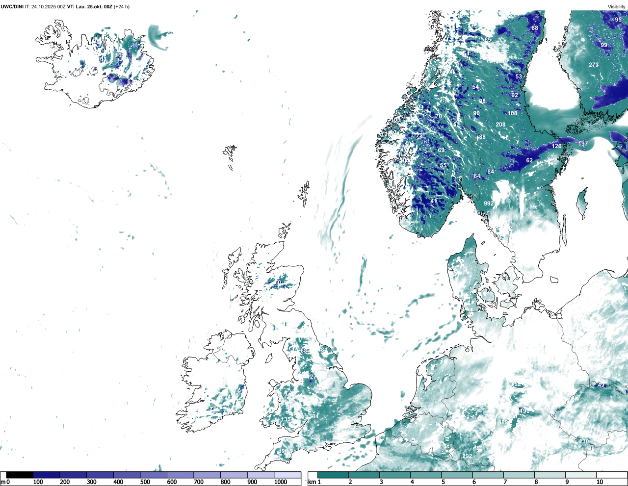Click the '55' value in southern Norway
The width and height of the screenshot is (628, 486).
(443, 165)
